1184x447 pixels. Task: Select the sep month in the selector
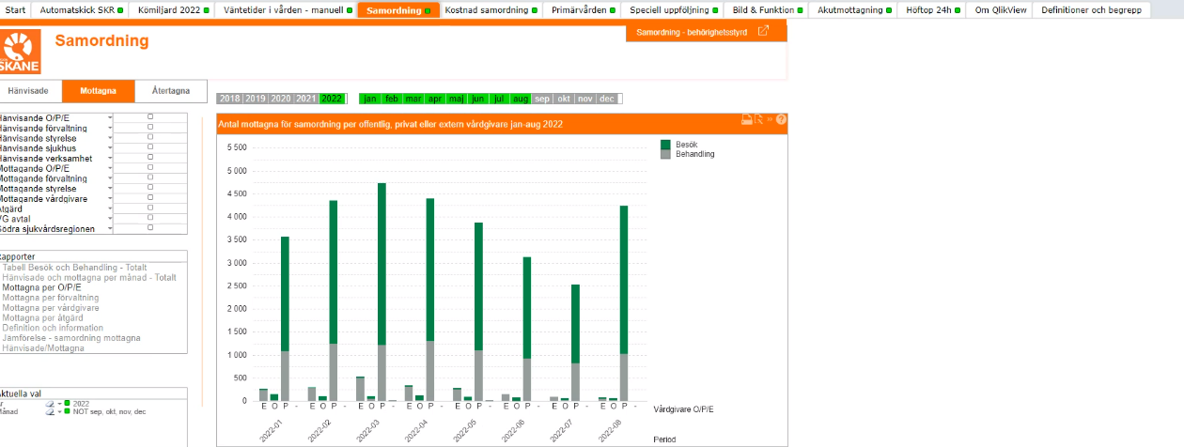click(542, 99)
